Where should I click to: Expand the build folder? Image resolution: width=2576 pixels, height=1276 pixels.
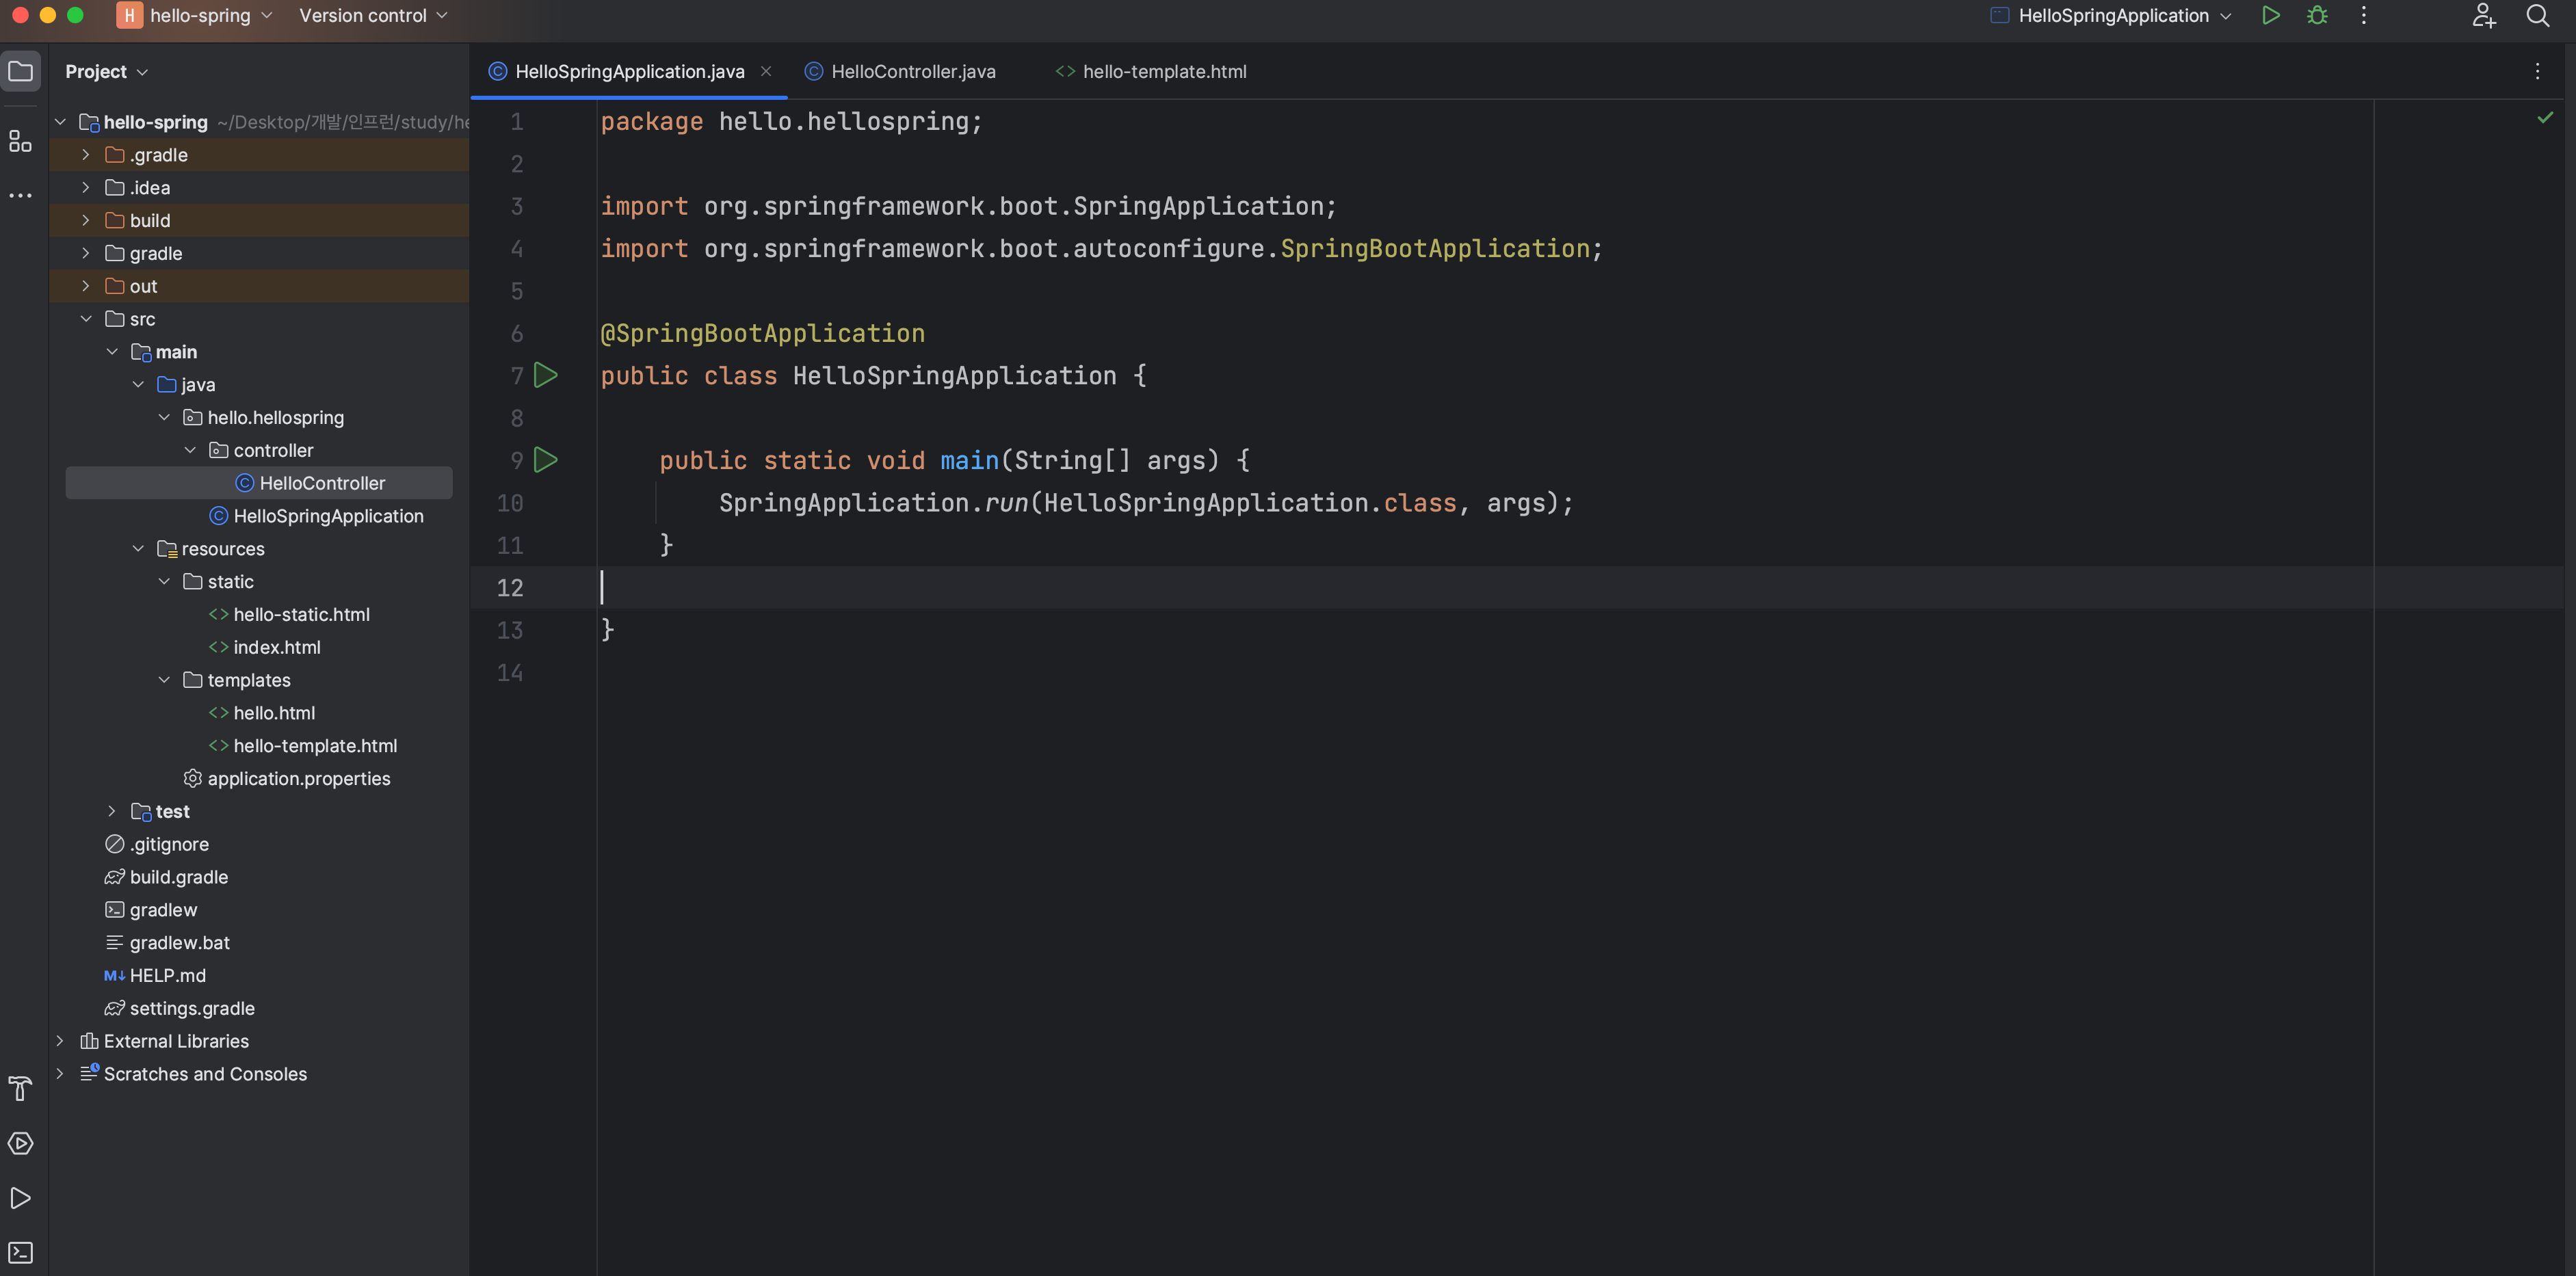86,220
